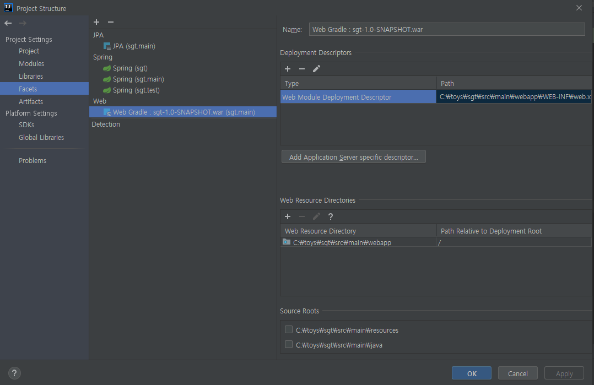
Task: Open Project settings page
Action: pyautogui.click(x=29, y=51)
